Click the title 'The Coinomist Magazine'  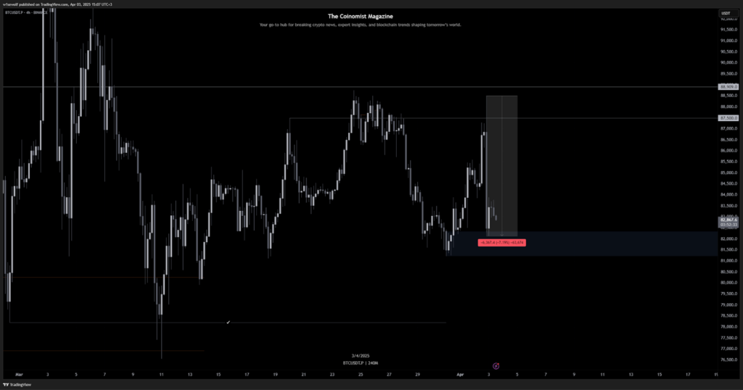[x=360, y=17]
